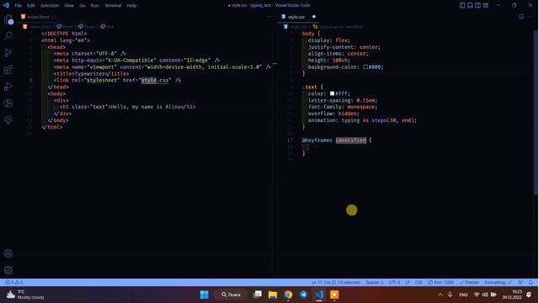Open the Search view in activity bar

8,35
